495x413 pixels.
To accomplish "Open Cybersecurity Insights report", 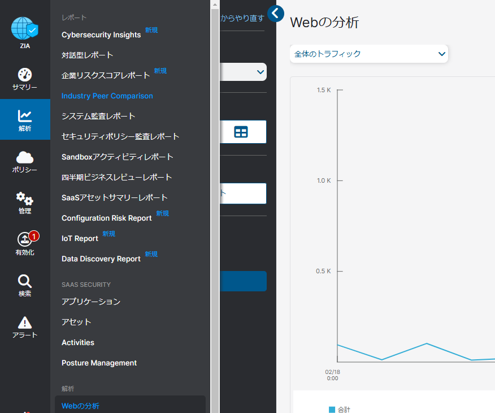I will pos(101,35).
